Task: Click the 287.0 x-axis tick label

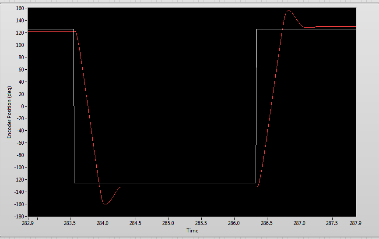Action: point(299,223)
